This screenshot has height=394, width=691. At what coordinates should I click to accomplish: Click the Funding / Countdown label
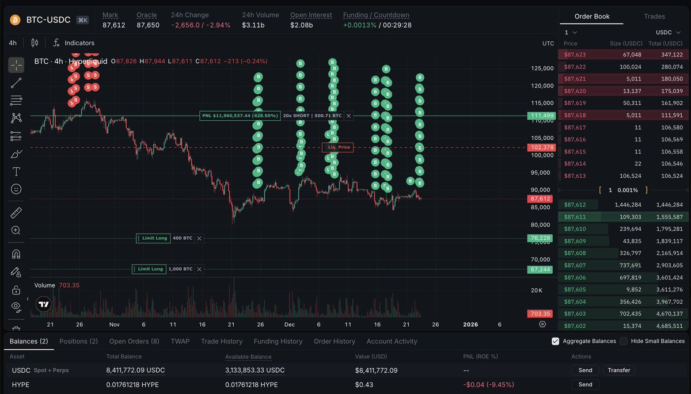(376, 15)
